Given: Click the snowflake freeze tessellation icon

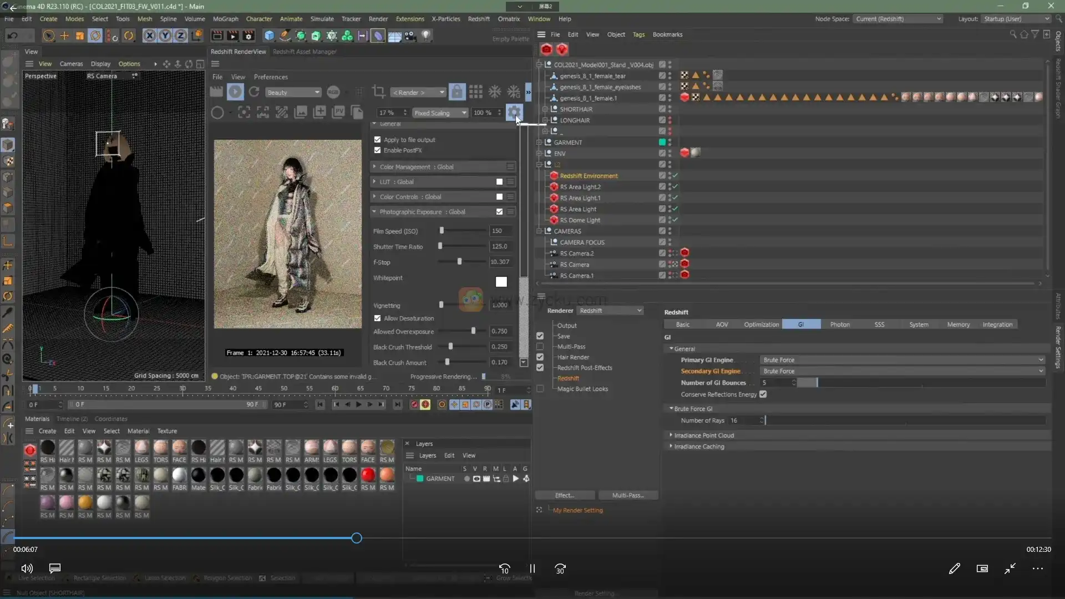Looking at the screenshot, I should coord(494,92).
